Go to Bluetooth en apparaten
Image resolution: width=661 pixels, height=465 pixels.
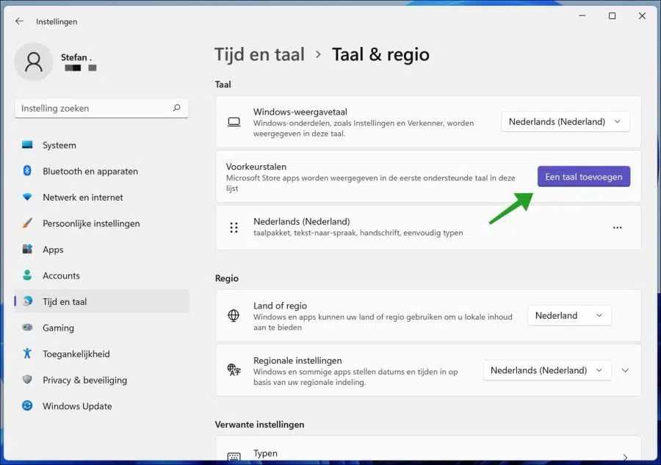pos(101,171)
